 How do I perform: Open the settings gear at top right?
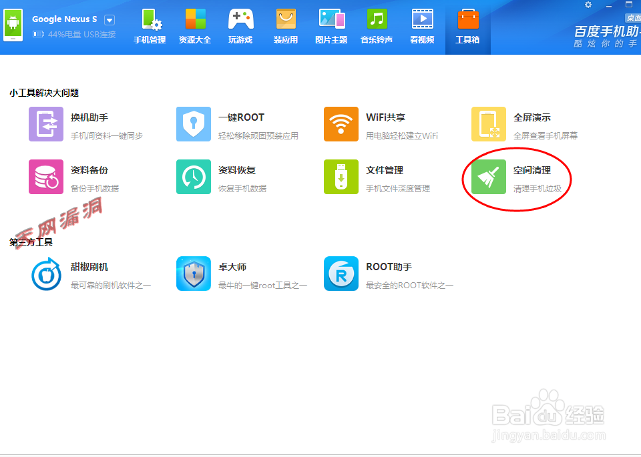pyautogui.click(x=588, y=5)
